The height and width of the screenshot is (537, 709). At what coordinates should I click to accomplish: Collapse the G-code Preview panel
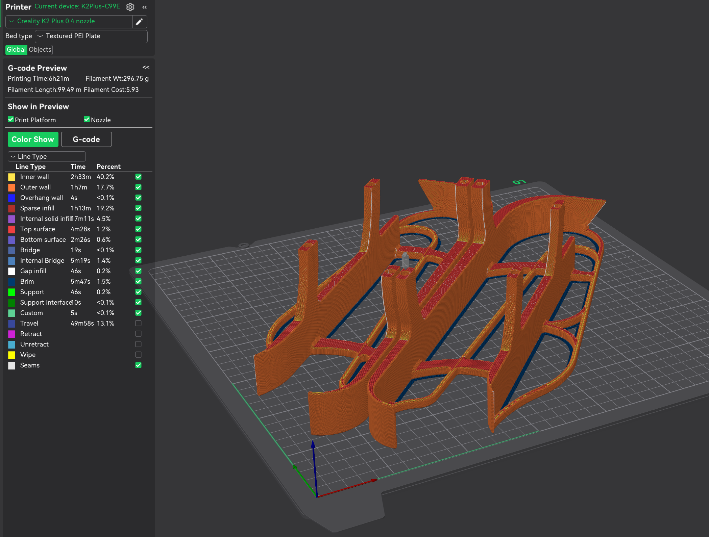[146, 67]
